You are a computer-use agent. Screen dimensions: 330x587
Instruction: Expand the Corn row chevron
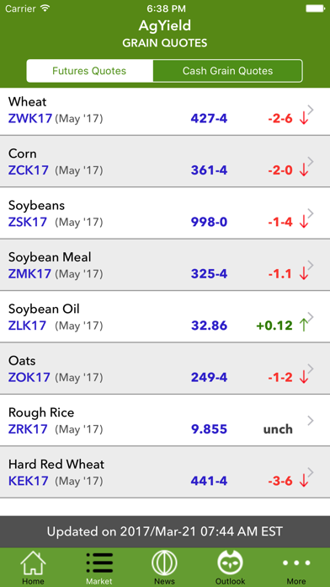[311, 161]
